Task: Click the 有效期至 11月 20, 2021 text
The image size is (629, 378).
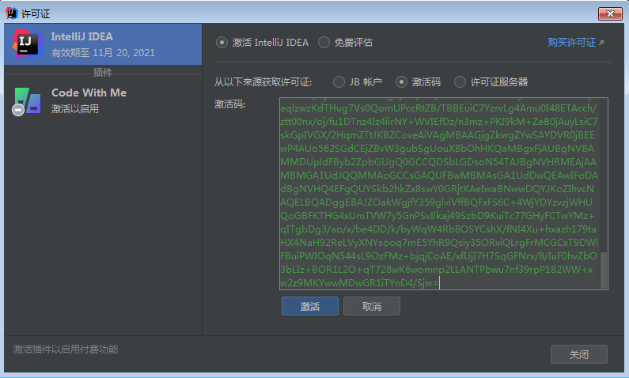Action: [x=103, y=53]
